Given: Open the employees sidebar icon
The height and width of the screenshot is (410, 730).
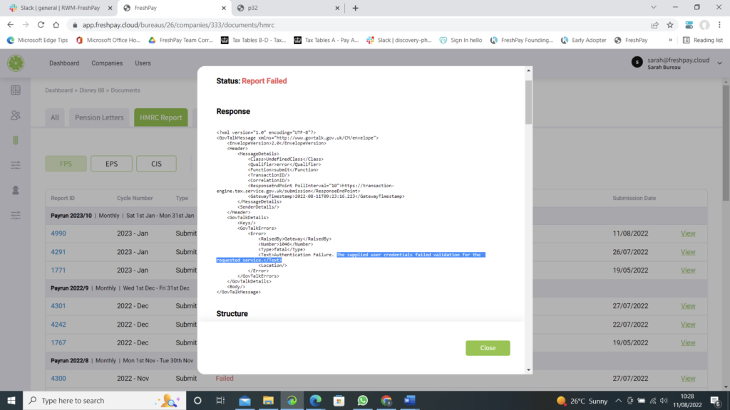Looking at the screenshot, I should click(16, 115).
